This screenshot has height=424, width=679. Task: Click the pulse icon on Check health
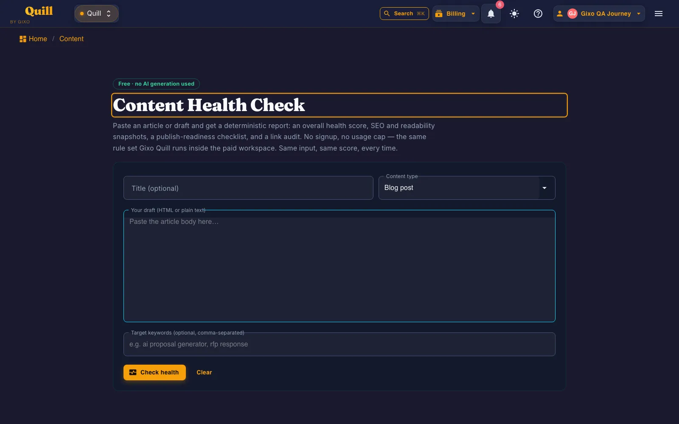tap(133, 372)
